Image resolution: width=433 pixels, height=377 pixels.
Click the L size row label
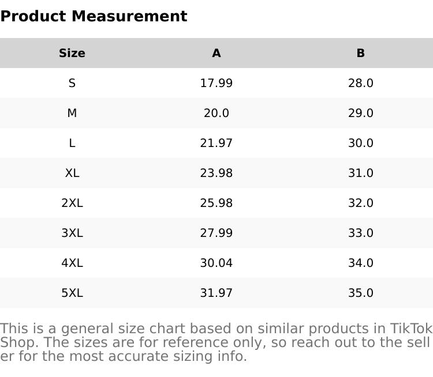pyautogui.click(x=72, y=143)
